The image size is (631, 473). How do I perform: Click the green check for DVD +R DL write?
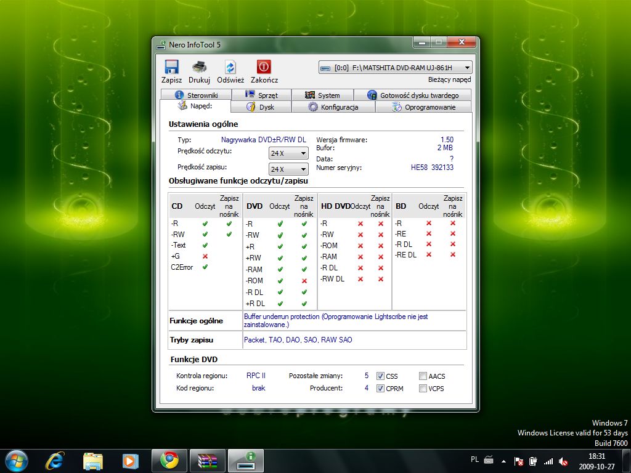point(304,304)
